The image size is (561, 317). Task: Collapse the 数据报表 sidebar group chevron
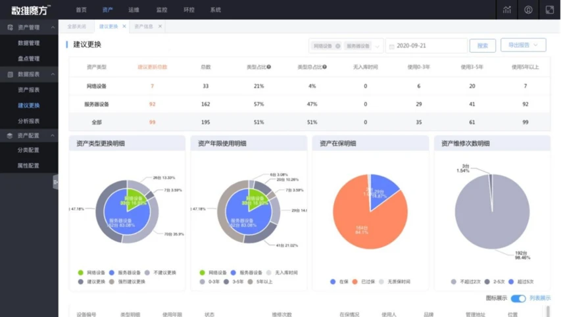[x=53, y=74]
